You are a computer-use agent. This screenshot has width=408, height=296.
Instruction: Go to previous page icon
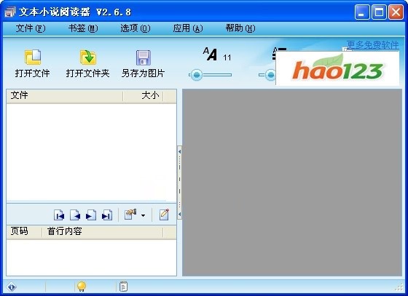(75, 215)
